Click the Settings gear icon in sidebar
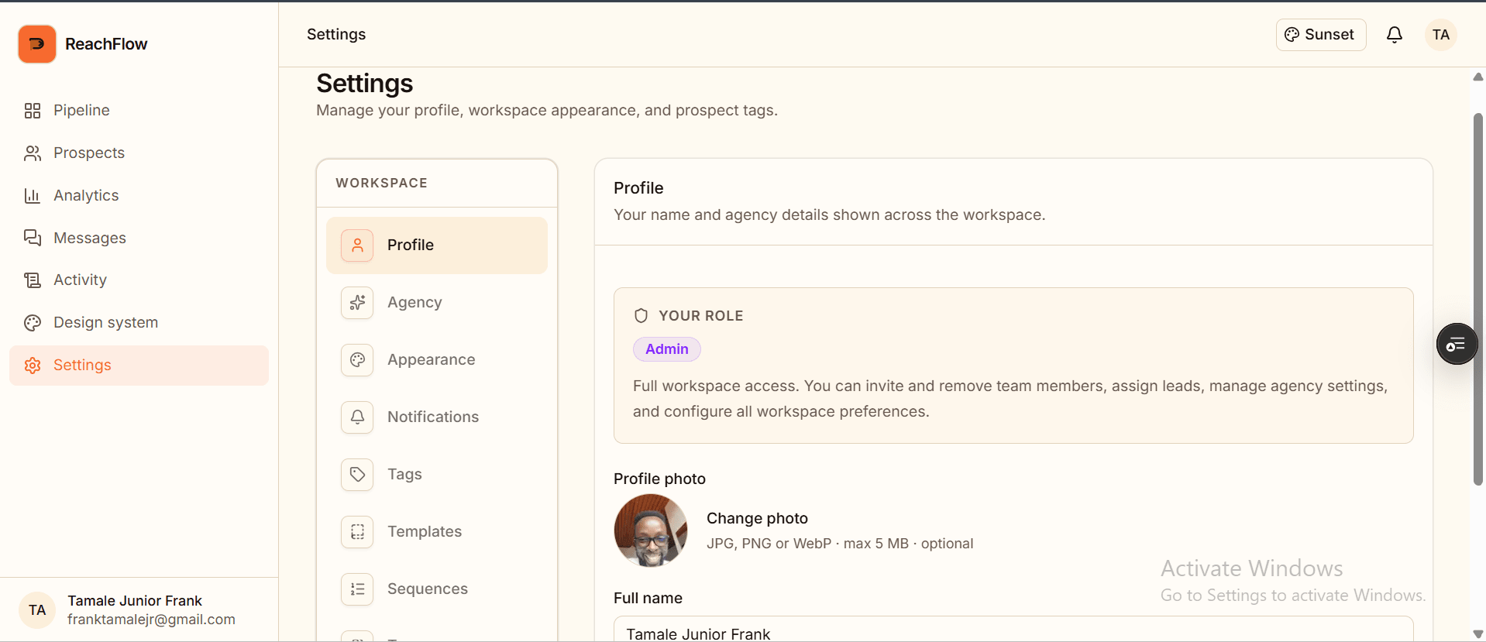The image size is (1486, 642). point(33,365)
